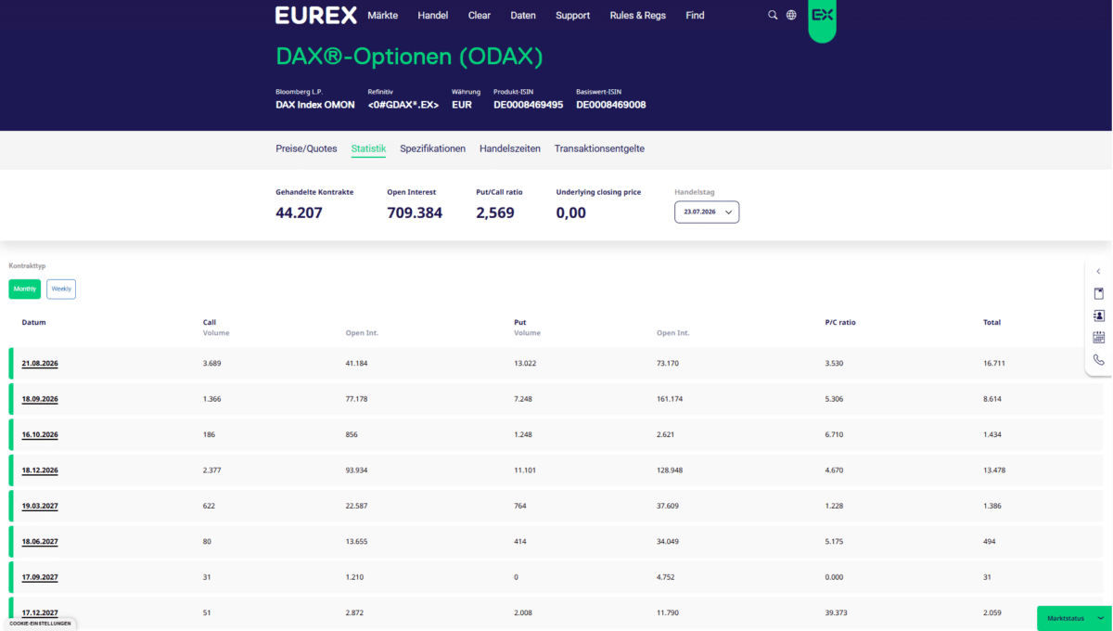Viewport: 1113px width, 631px height.
Task: Open the Handelstag date dropdown
Action: [707, 212]
